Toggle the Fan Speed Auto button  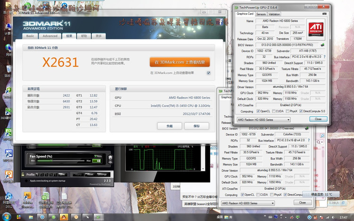click(x=98, y=156)
